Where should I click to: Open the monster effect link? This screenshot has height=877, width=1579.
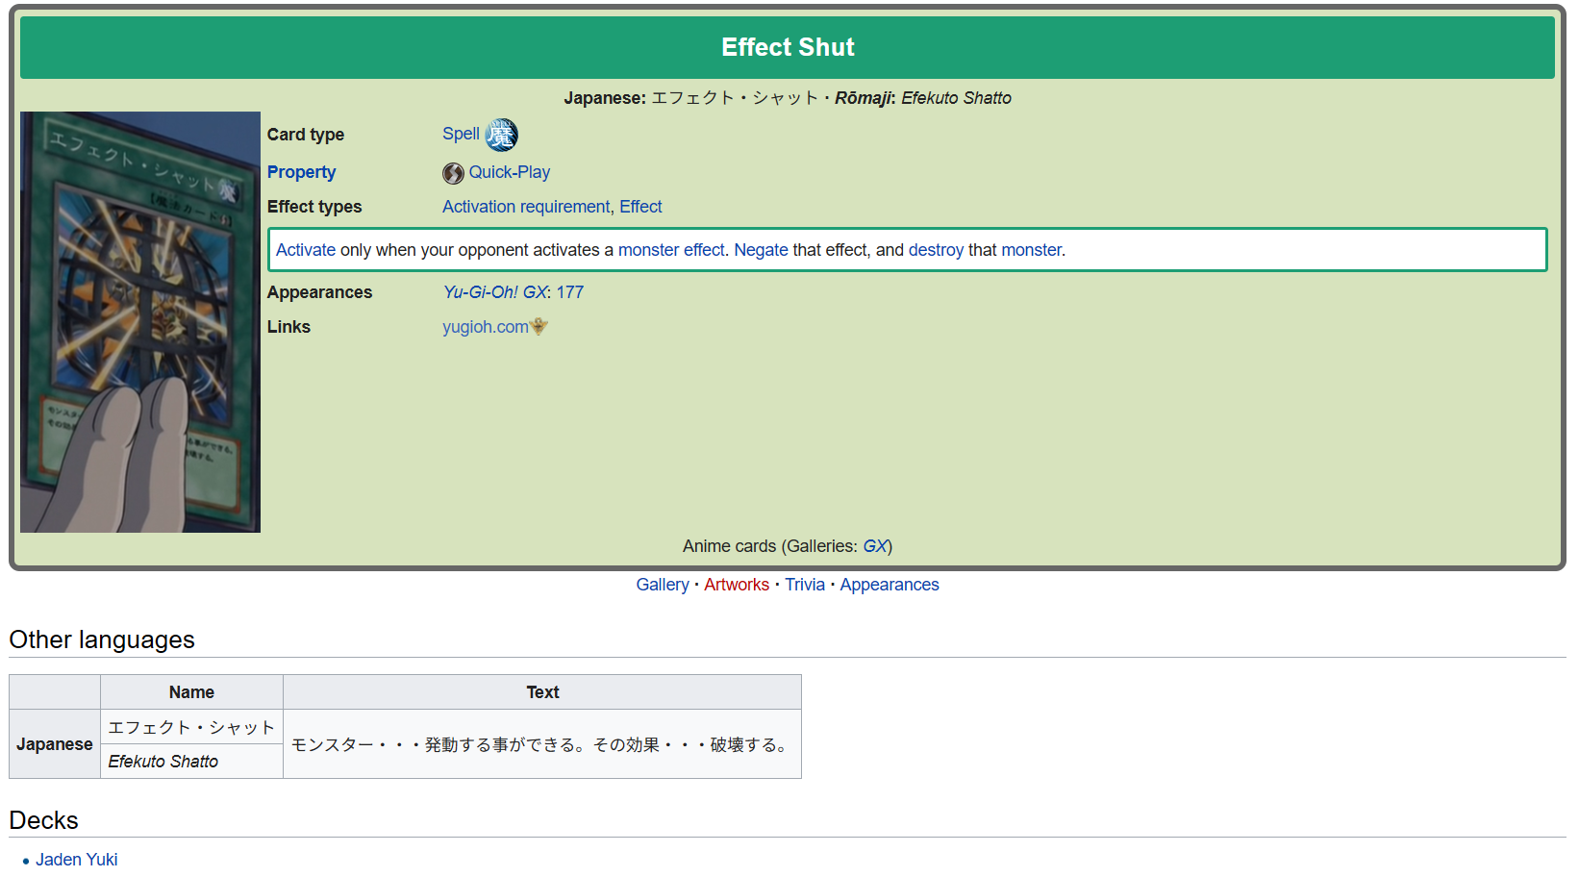[x=671, y=250]
